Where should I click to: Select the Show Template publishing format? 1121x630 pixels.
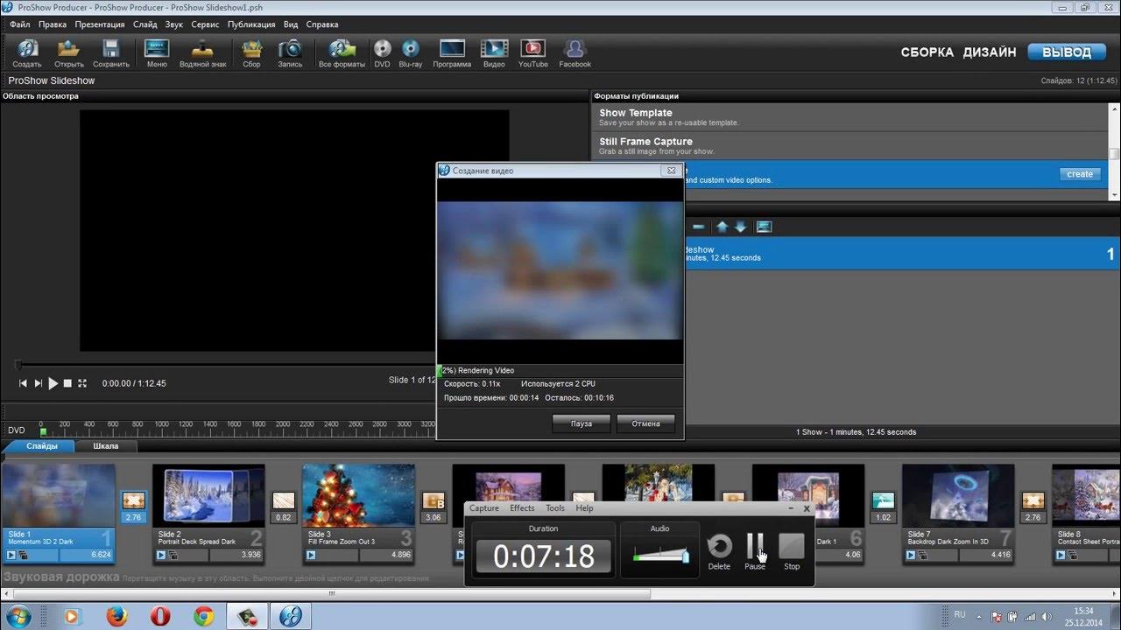tap(851, 117)
